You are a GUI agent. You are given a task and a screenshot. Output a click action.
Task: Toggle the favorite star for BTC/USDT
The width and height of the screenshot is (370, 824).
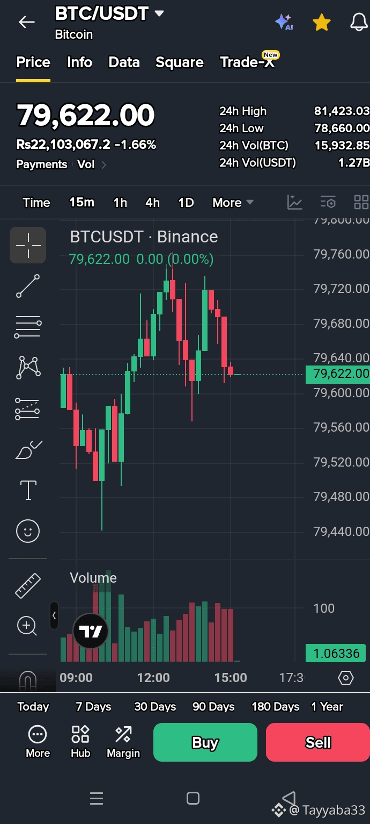(x=321, y=23)
